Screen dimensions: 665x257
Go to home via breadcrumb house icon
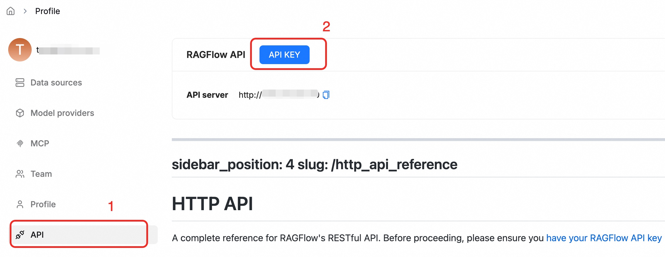coord(11,11)
